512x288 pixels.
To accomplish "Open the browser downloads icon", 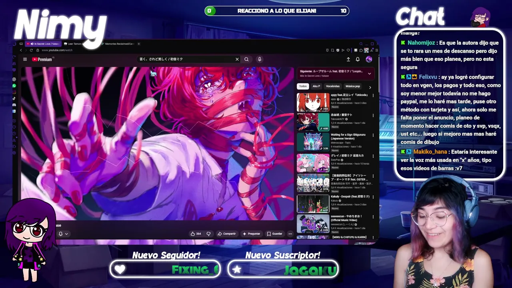I will point(372,50).
